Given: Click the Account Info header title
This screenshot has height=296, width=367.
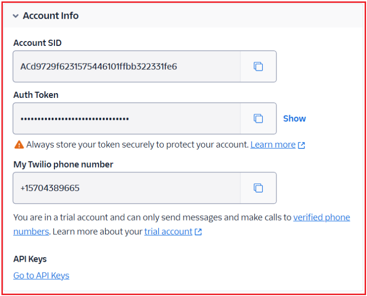Looking at the screenshot, I should [x=51, y=16].
